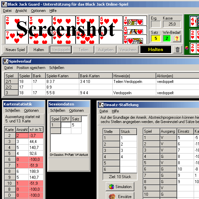
Task: Click the yellow question mark Win-Bedarf button
Action: [x=177, y=38]
